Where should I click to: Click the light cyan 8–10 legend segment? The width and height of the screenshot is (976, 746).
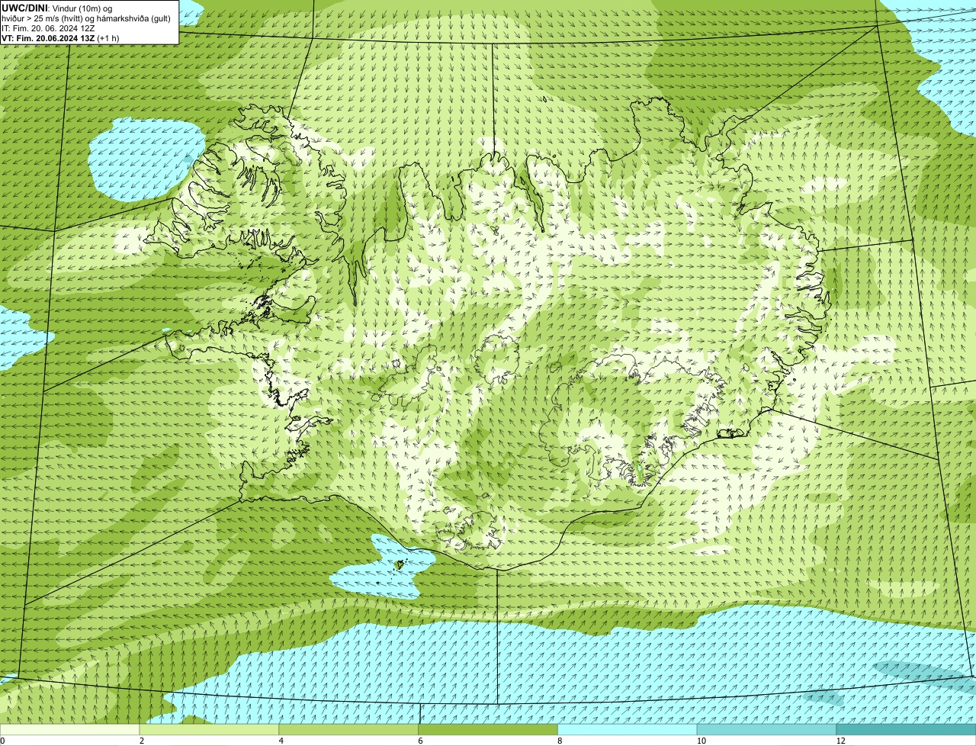point(628,730)
